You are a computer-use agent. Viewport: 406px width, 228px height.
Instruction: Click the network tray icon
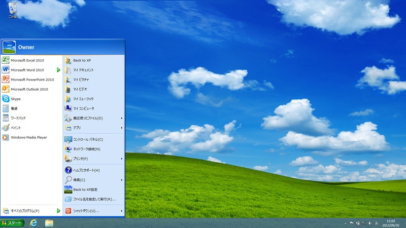coord(364,223)
